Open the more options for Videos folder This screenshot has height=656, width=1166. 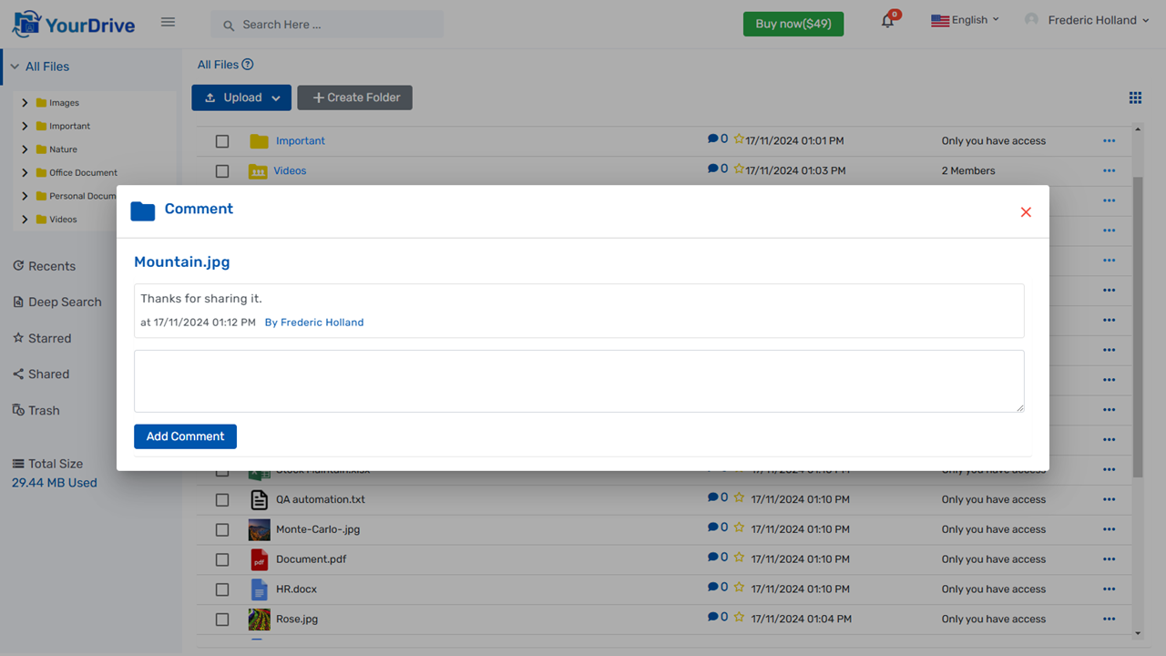click(x=1109, y=170)
